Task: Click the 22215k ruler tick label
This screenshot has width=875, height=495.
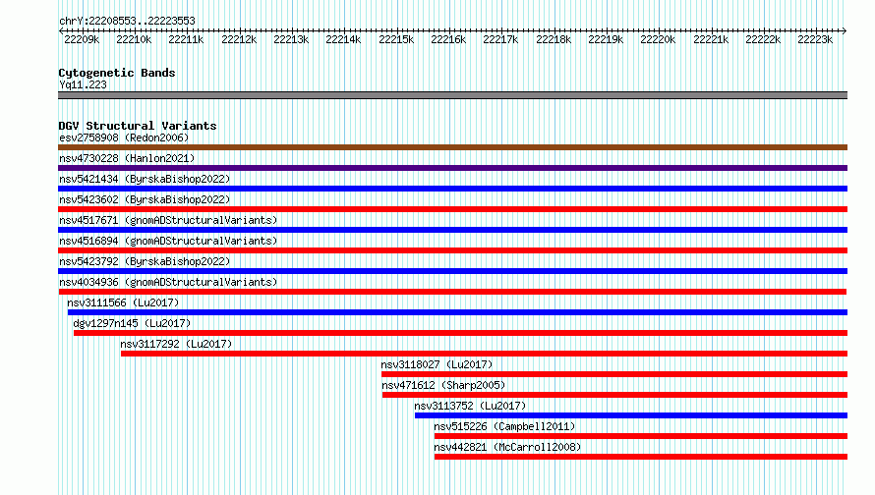Action: (x=396, y=39)
